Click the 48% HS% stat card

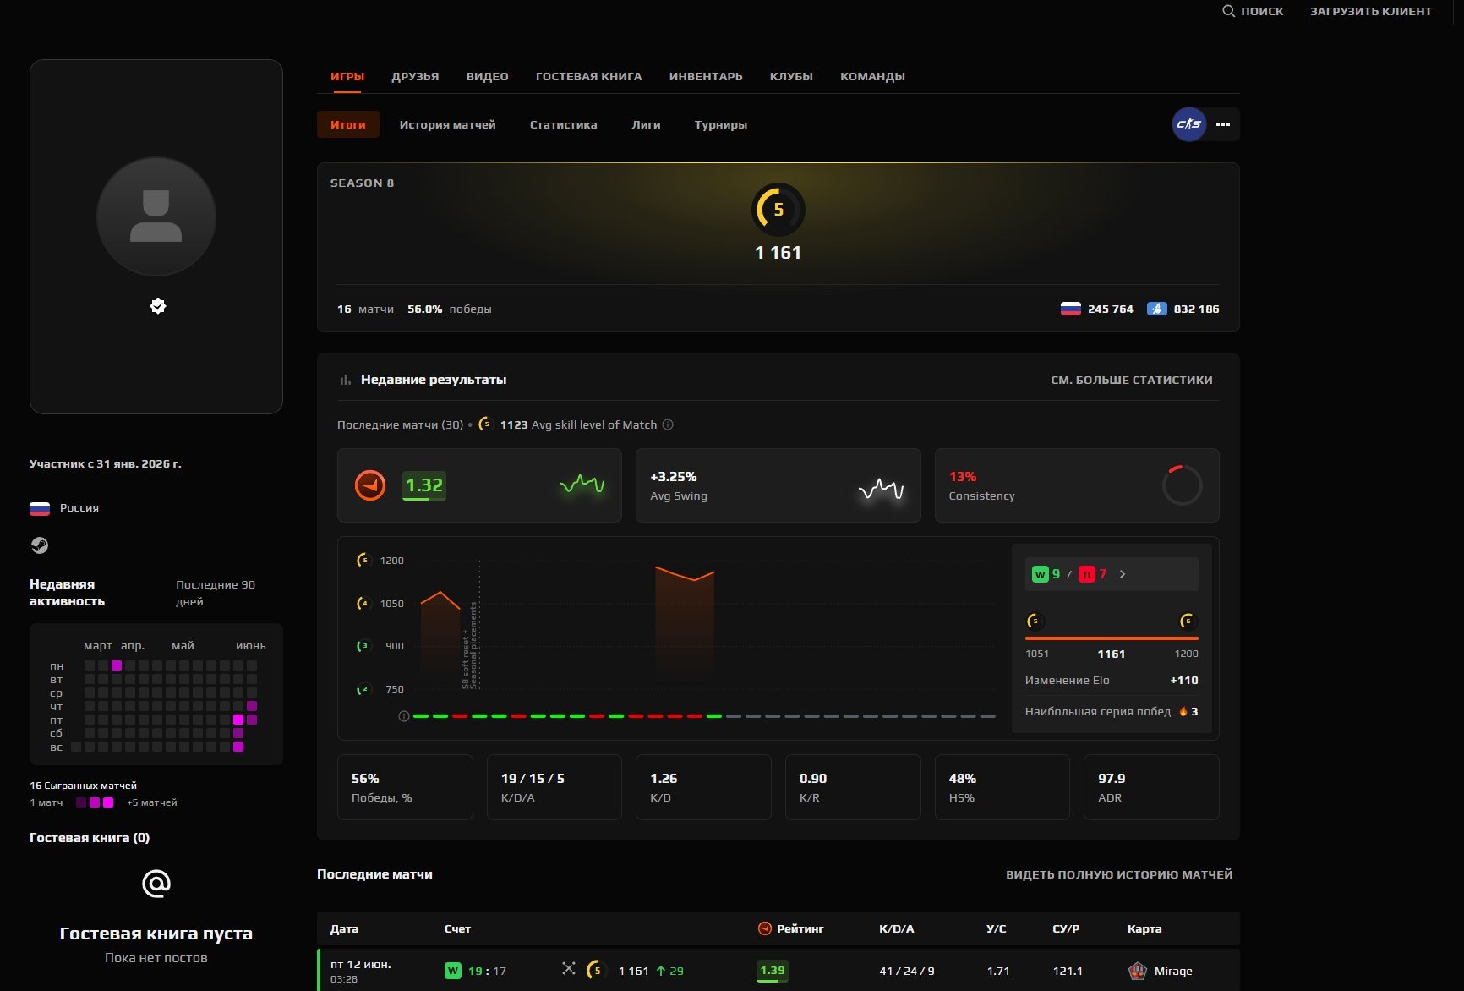1002,787
